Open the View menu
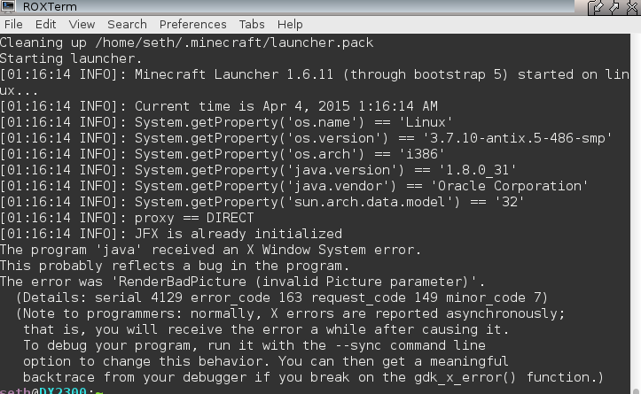This screenshot has width=641, height=394. [x=82, y=25]
